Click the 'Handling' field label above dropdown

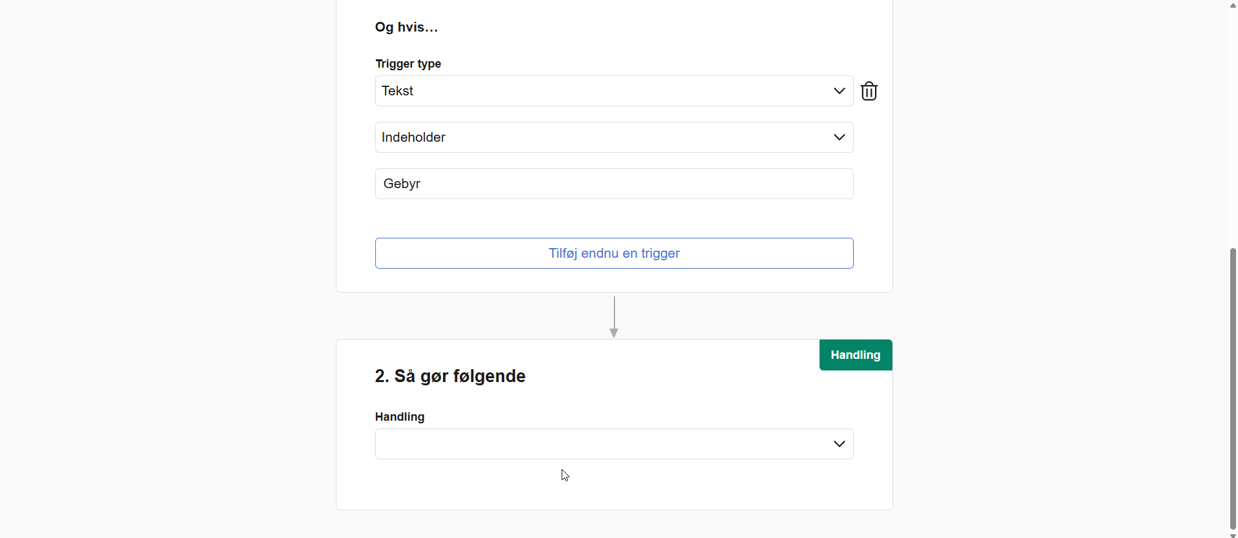pyautogui.click(x=400, y=417)
